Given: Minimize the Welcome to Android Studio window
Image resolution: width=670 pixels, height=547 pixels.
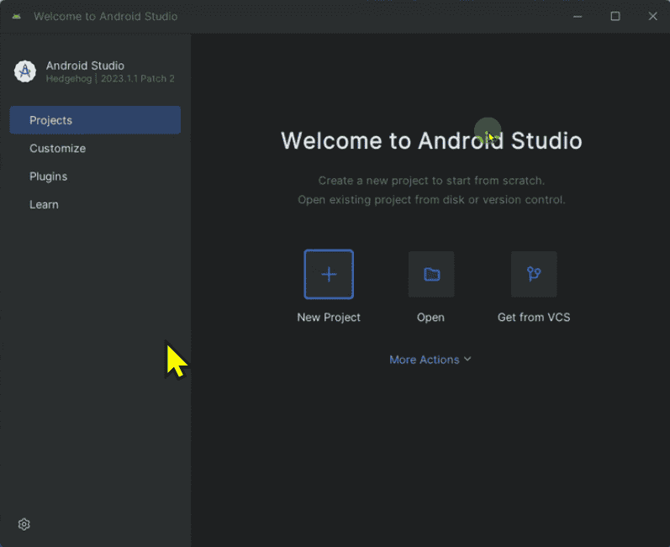Looking at the screenshot, I should [578, 17].
